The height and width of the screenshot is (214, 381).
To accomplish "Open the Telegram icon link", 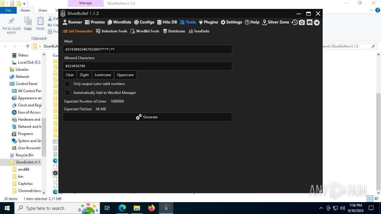I will click(x=317, y=23).
